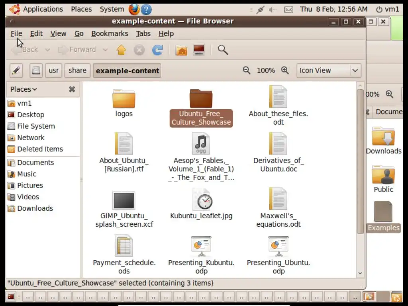Viewport: 408px width, 306px height.
Task: Open the Edit menu
Action: point(36,33)
